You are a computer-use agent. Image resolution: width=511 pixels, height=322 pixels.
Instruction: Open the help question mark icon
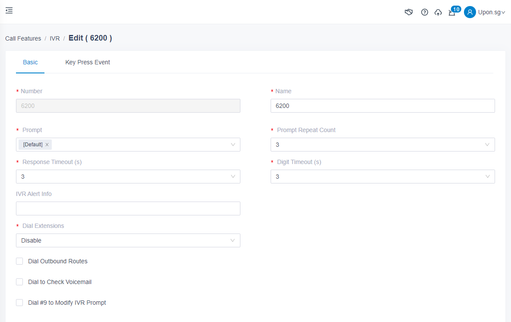coord(424,12)
